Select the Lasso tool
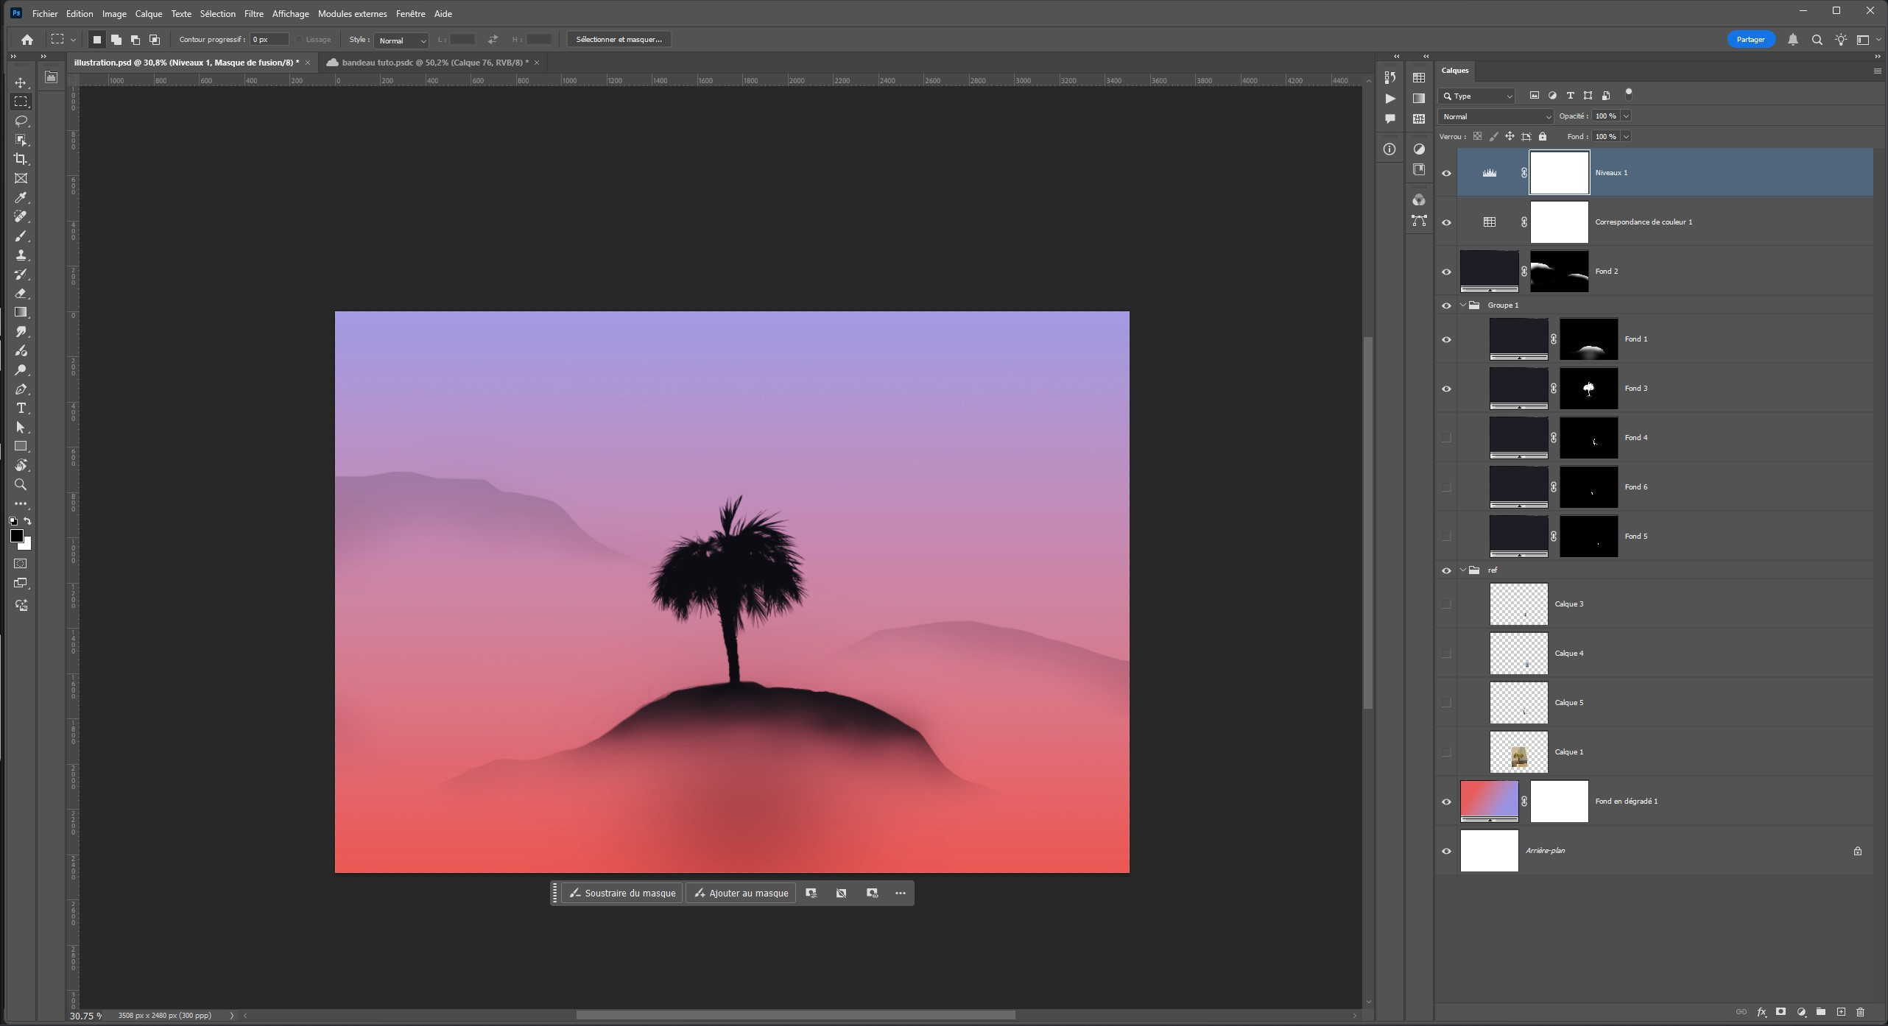 21,121
